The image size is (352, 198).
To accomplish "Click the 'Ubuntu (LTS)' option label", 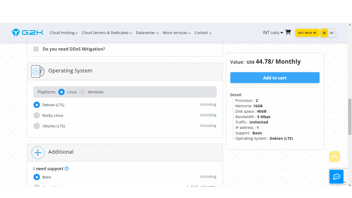I will pos(54,126).
